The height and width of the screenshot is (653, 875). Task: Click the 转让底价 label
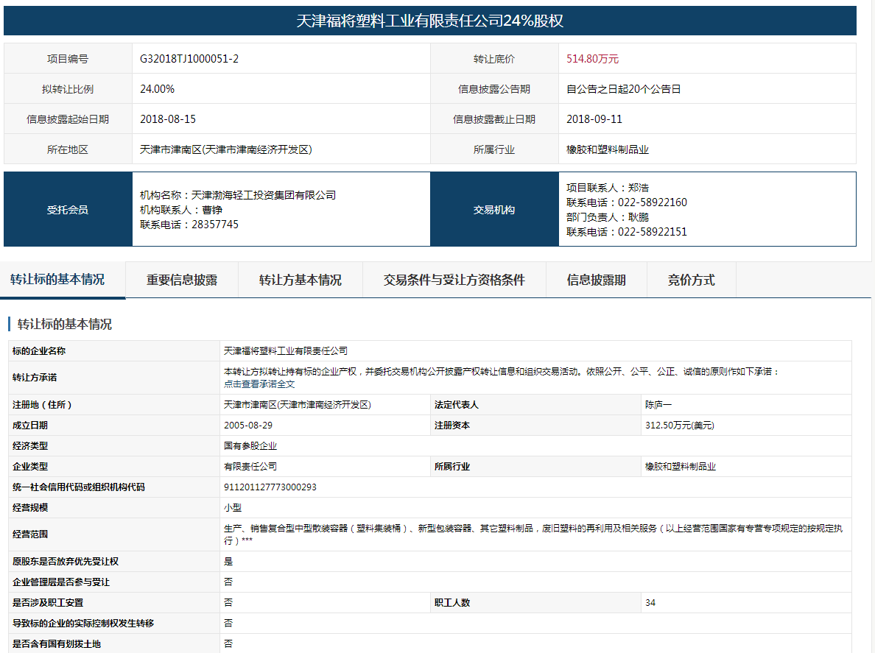coord(494,59)
